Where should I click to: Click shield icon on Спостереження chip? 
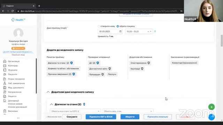149,63
